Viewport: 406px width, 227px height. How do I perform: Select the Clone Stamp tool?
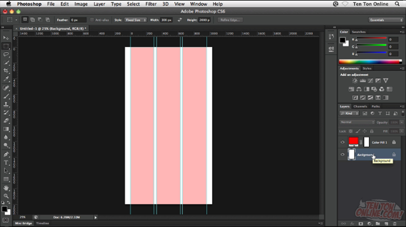[x=6, y=104]
